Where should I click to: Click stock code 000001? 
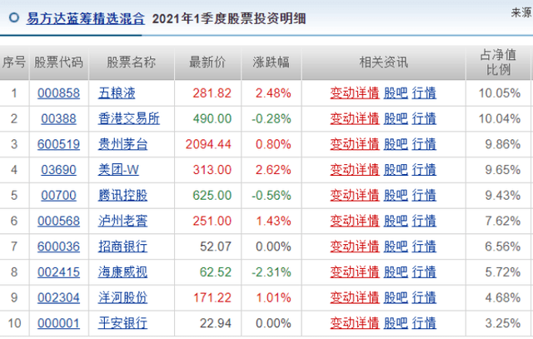click(58, 323)
